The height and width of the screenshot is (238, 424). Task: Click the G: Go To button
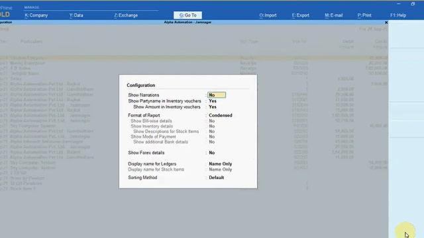[x=187, y=15]
